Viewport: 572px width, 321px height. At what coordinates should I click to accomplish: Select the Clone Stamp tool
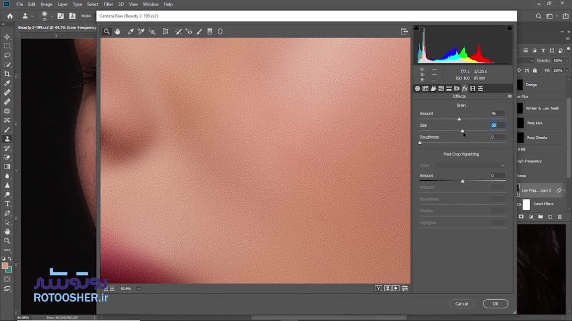[x=7, y=139]
